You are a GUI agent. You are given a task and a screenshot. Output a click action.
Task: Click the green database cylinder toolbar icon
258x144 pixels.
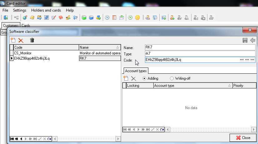[x=84, y=17]
